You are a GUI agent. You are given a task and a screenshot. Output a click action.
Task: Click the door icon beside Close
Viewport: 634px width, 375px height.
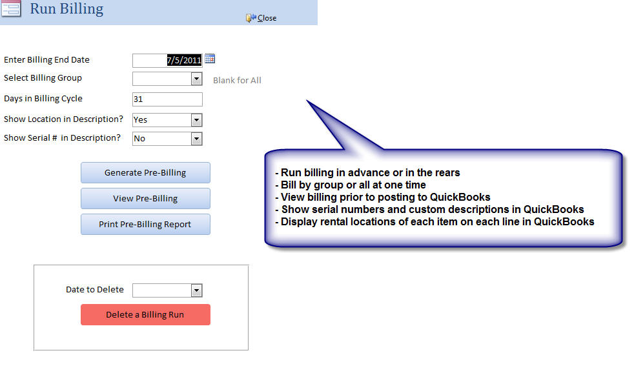(251, 18)
